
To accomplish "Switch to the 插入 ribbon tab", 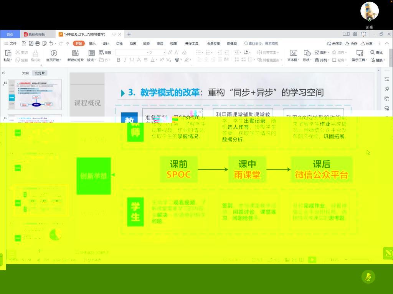I will pyautogui.click(x=92, y=44).
